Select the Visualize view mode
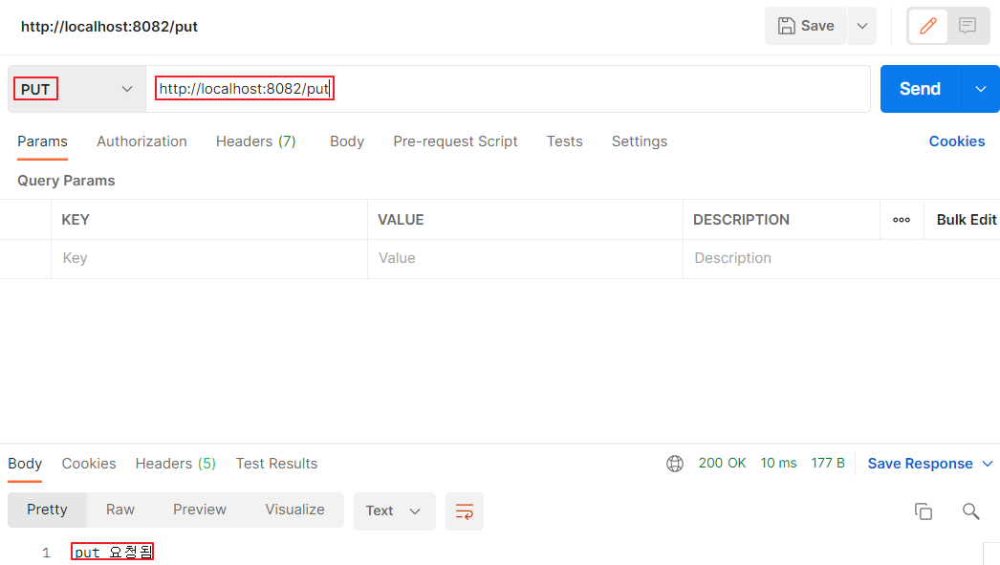Viewport: 1000px width, 565px height. click(294, 510)
